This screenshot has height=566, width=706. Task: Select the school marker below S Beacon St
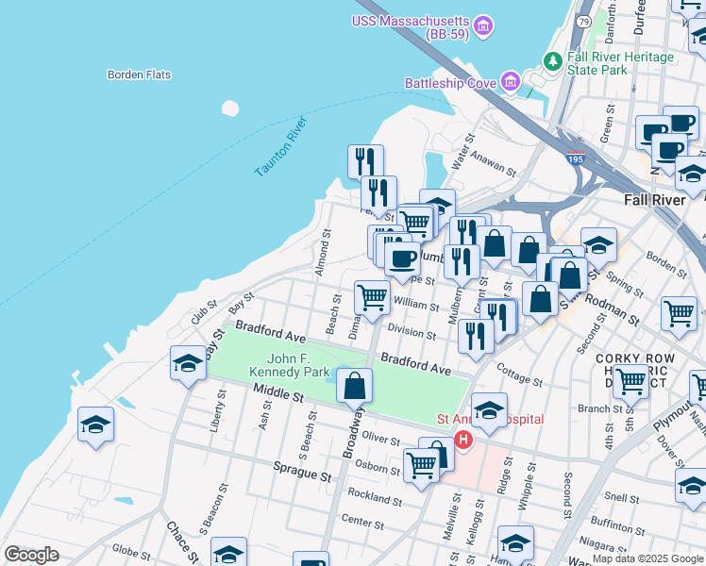(228, 551)
